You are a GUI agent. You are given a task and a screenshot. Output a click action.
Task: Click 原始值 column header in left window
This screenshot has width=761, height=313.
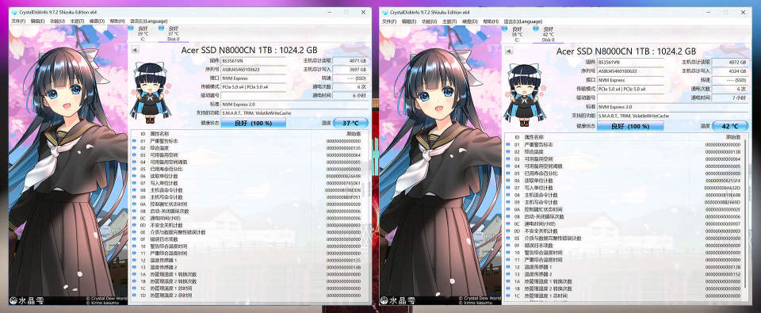(354, 133)
